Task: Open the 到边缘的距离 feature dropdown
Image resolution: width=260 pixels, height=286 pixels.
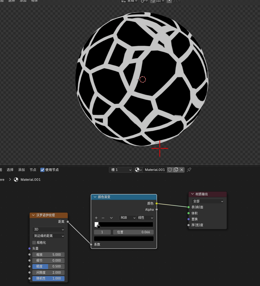Action: tap(48, 236)
